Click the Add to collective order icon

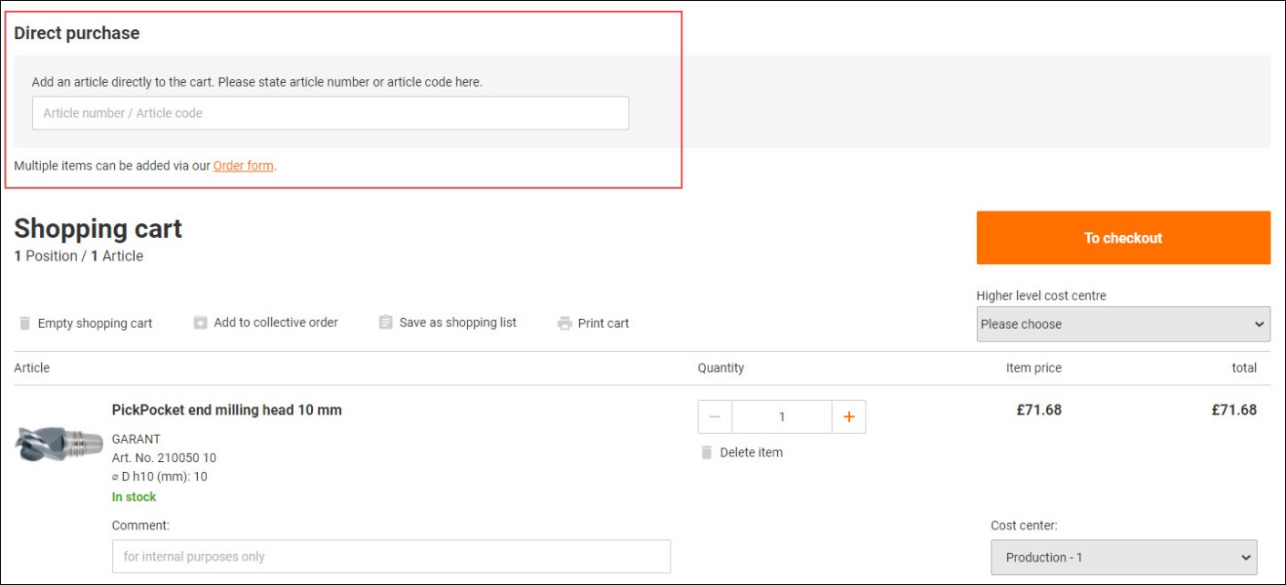point(201,323)
